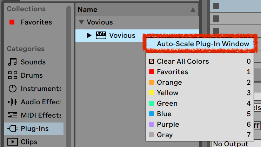Pick the Purple color tag
Screen dimensions: 261x147
tap(168, 124)
